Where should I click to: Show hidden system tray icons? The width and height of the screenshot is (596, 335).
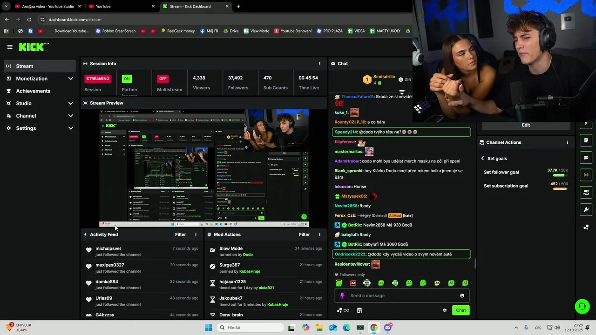coord(516,328)
